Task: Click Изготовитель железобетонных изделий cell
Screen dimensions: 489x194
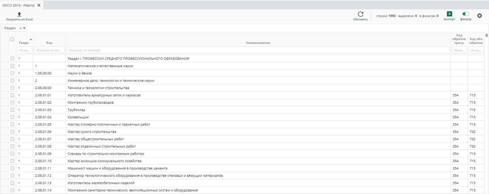Action: click(x=101, y=183)
